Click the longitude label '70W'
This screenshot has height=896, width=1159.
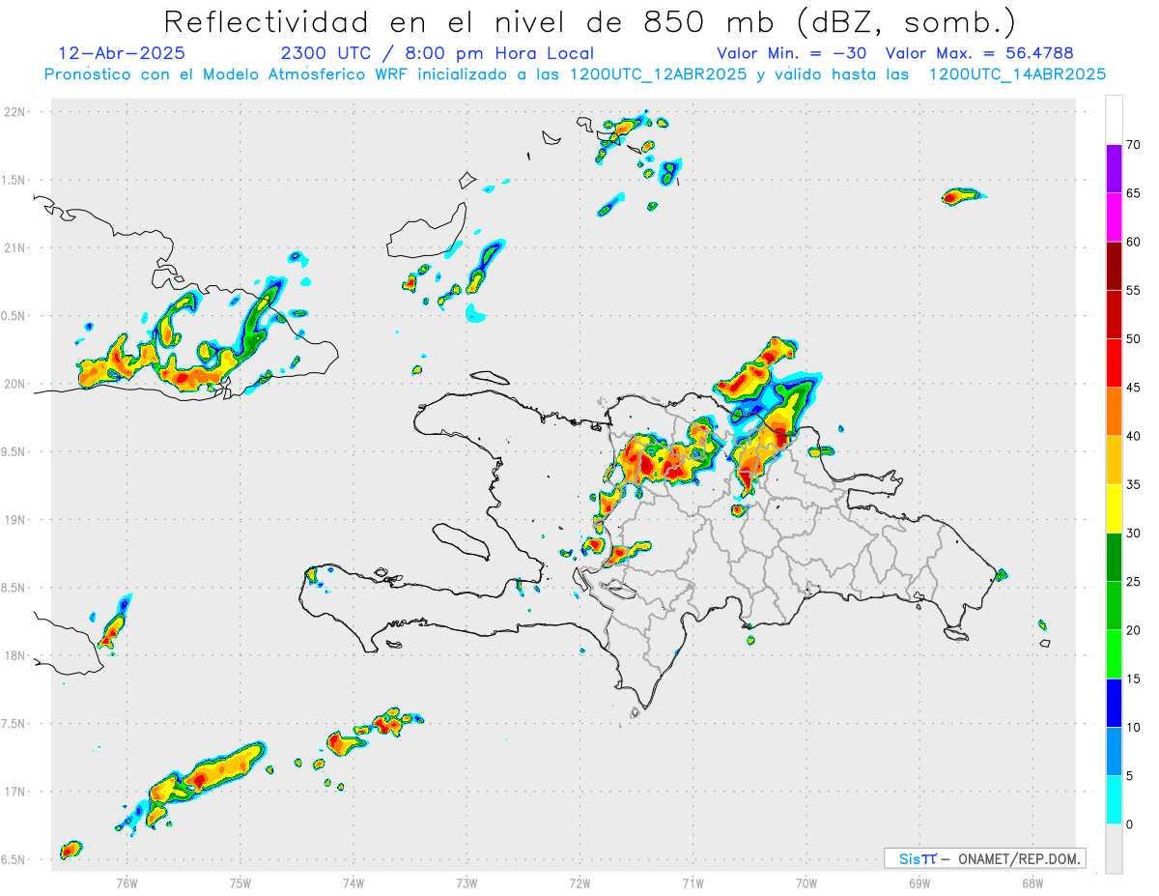[806, 882]
